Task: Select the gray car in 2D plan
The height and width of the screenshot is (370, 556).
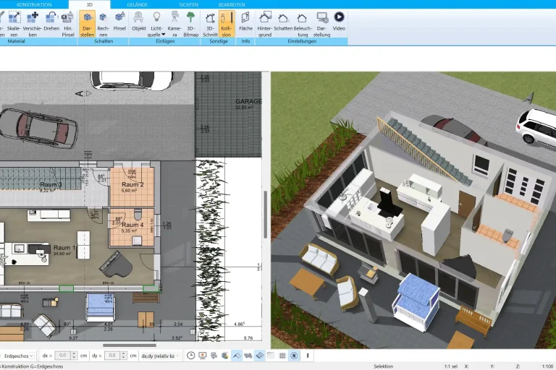Action: click(x=38, y=129)
